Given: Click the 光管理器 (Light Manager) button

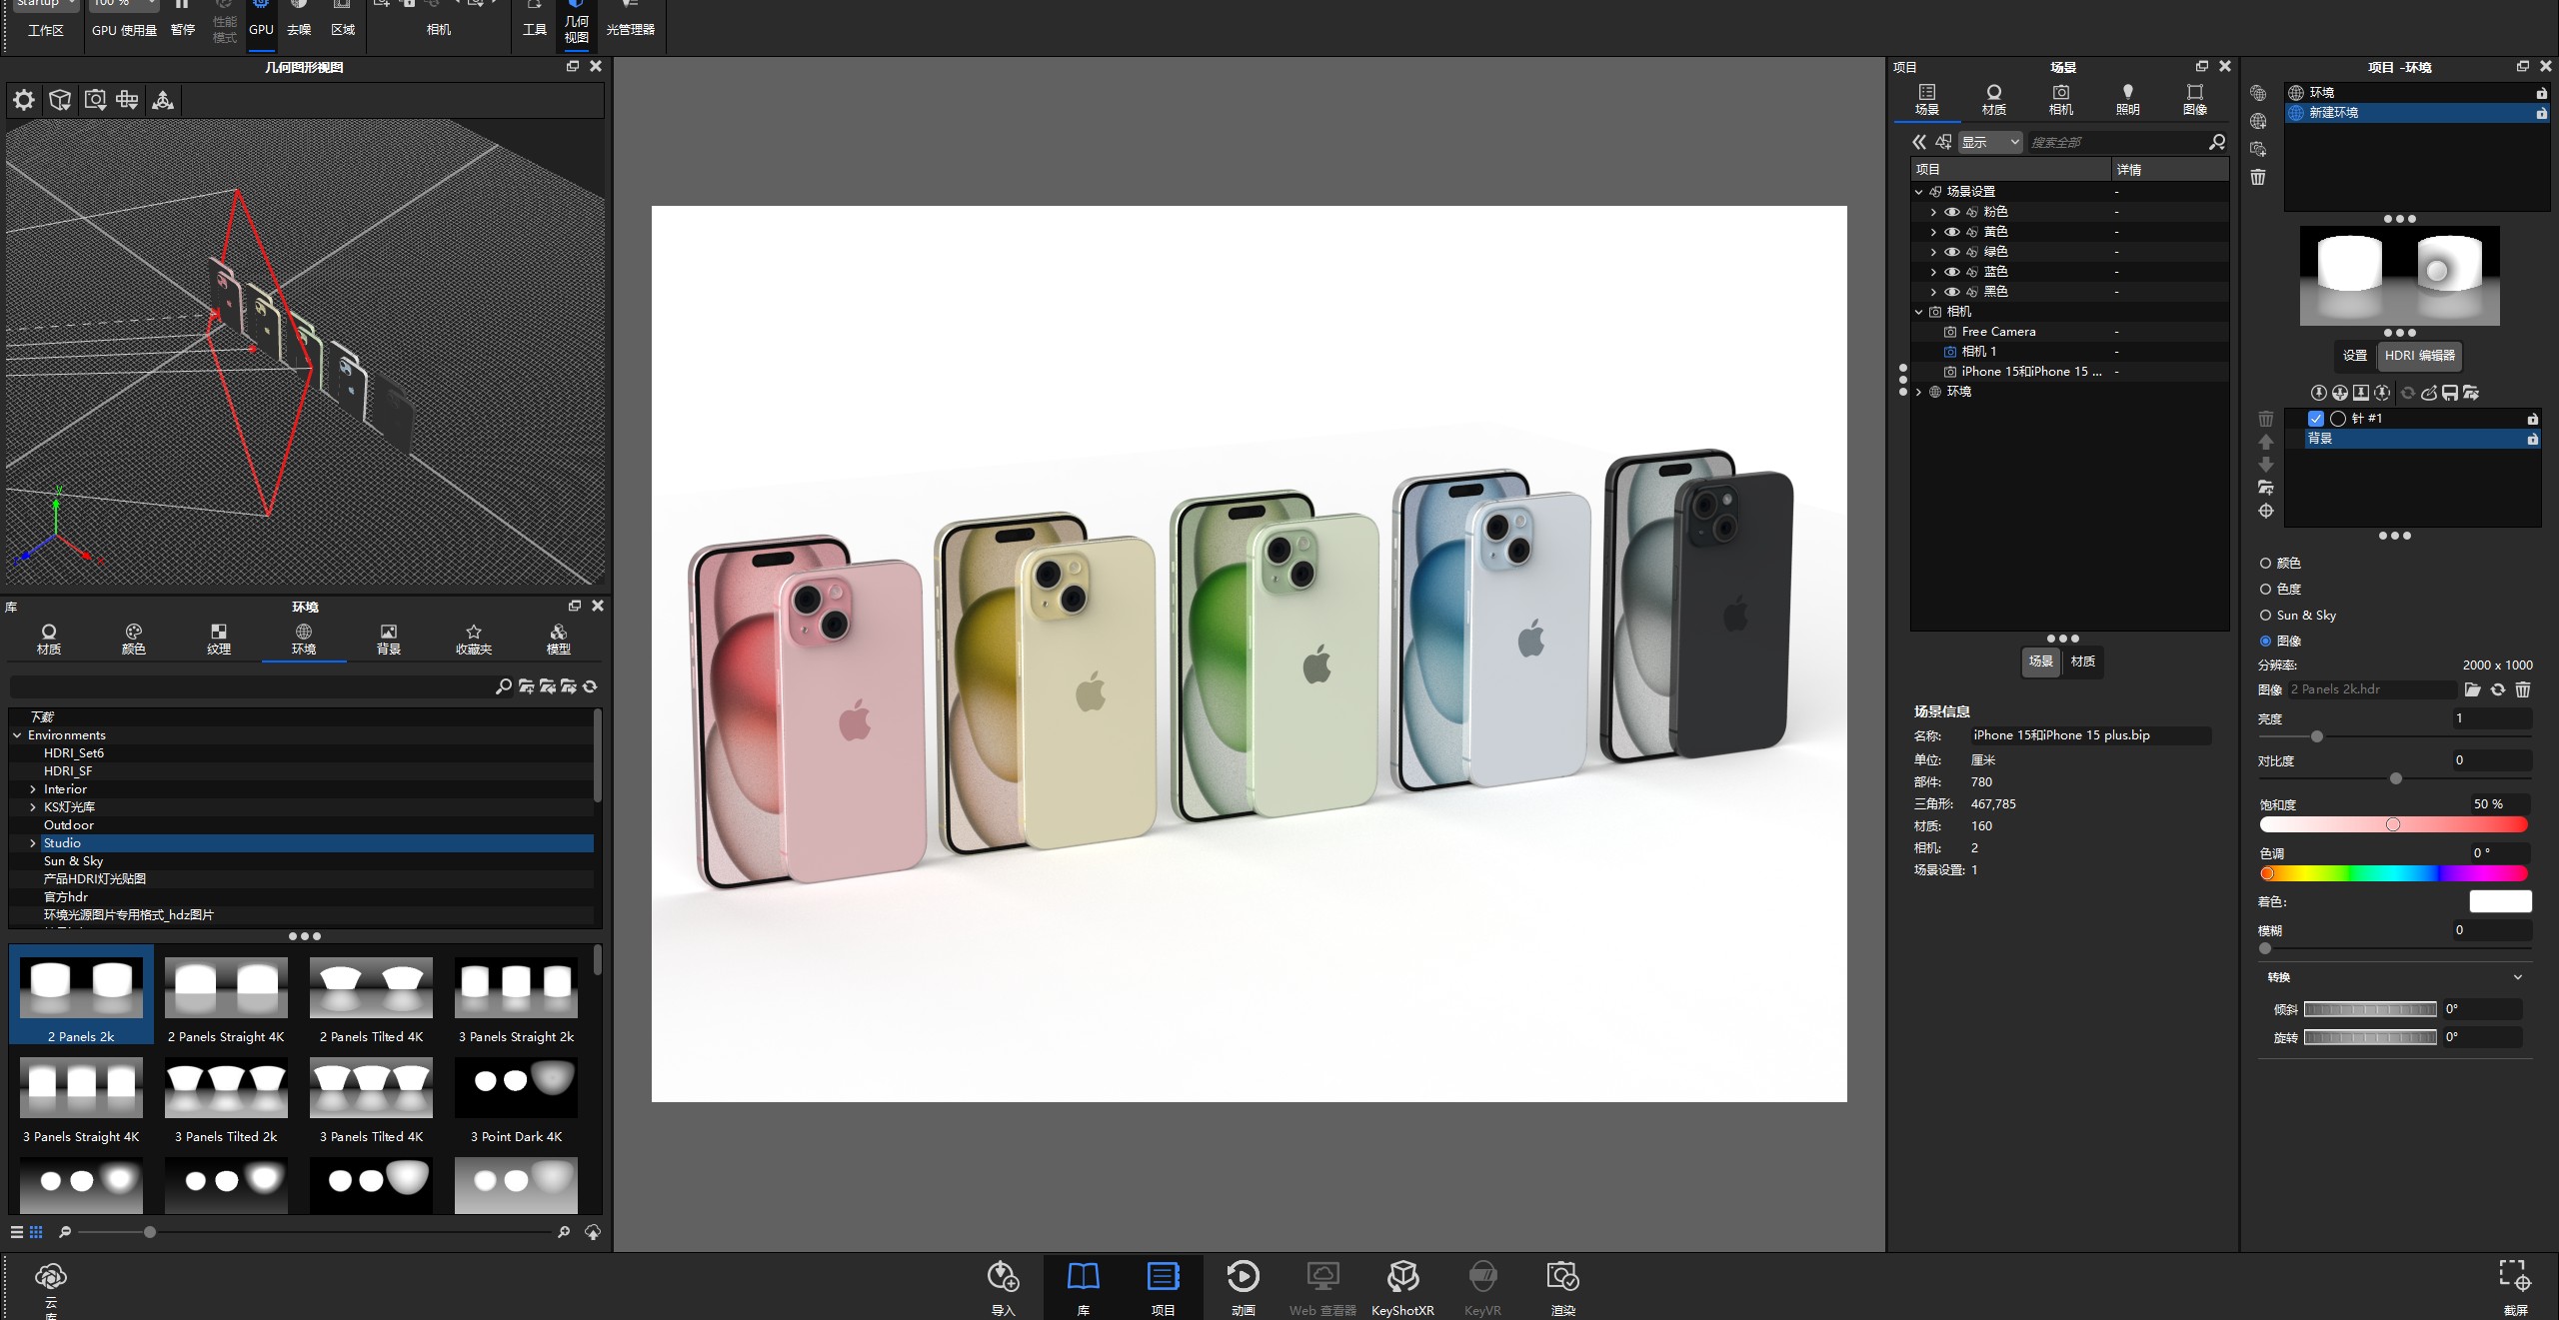Looking at the screenshot, I should pos(630,20).
